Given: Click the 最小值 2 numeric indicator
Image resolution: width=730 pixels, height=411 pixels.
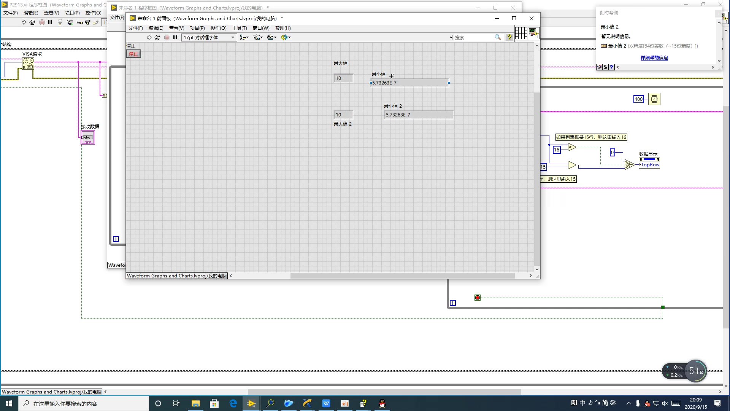Looking at the screenshot, I should (x=418, y=115).
